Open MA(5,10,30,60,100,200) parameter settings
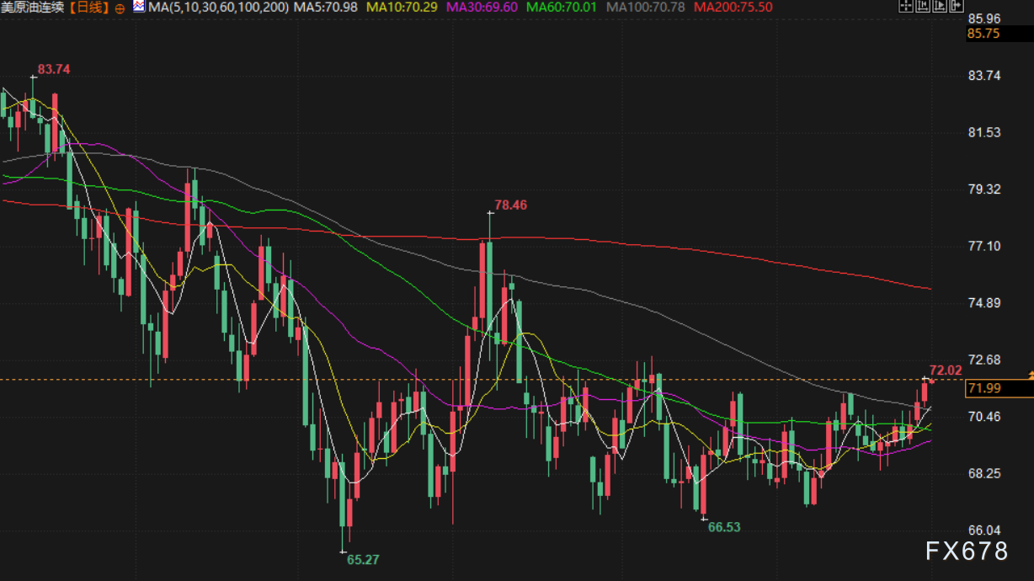 click(x=218, y=8)
